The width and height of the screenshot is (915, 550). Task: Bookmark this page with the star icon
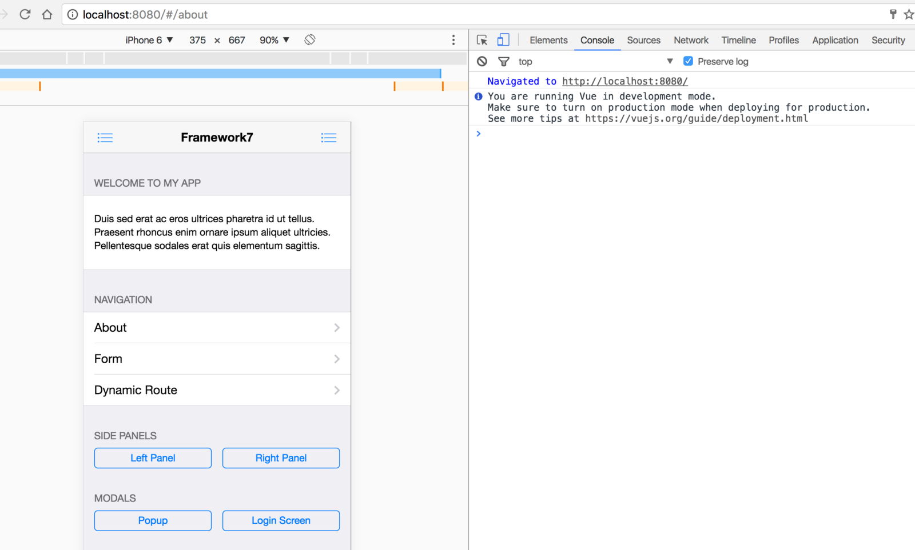coord(909,14)
